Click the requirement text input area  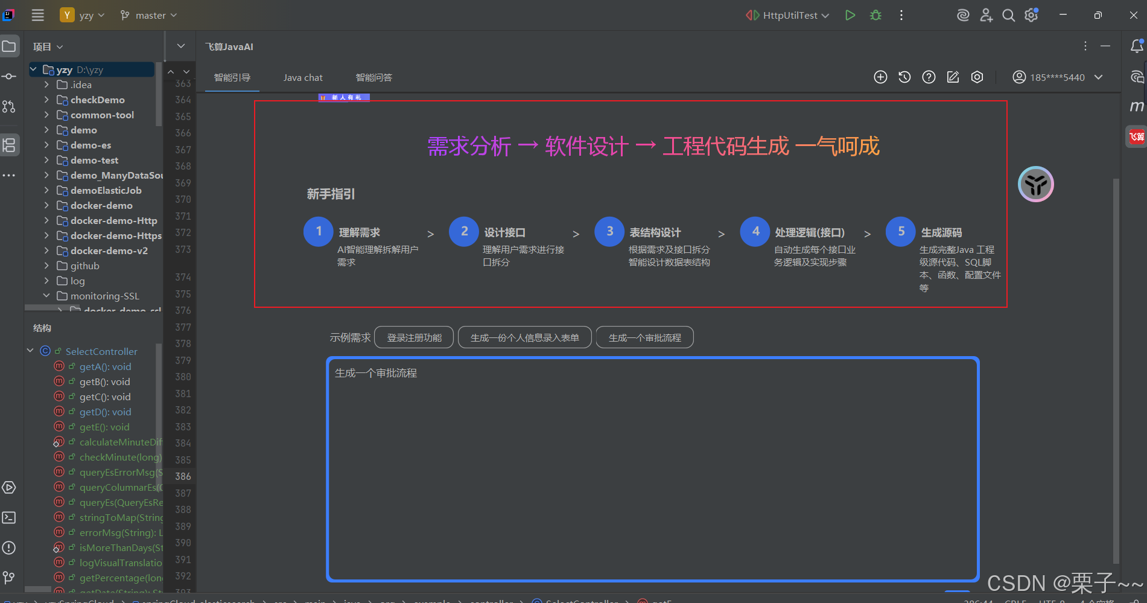coord(653,470)
